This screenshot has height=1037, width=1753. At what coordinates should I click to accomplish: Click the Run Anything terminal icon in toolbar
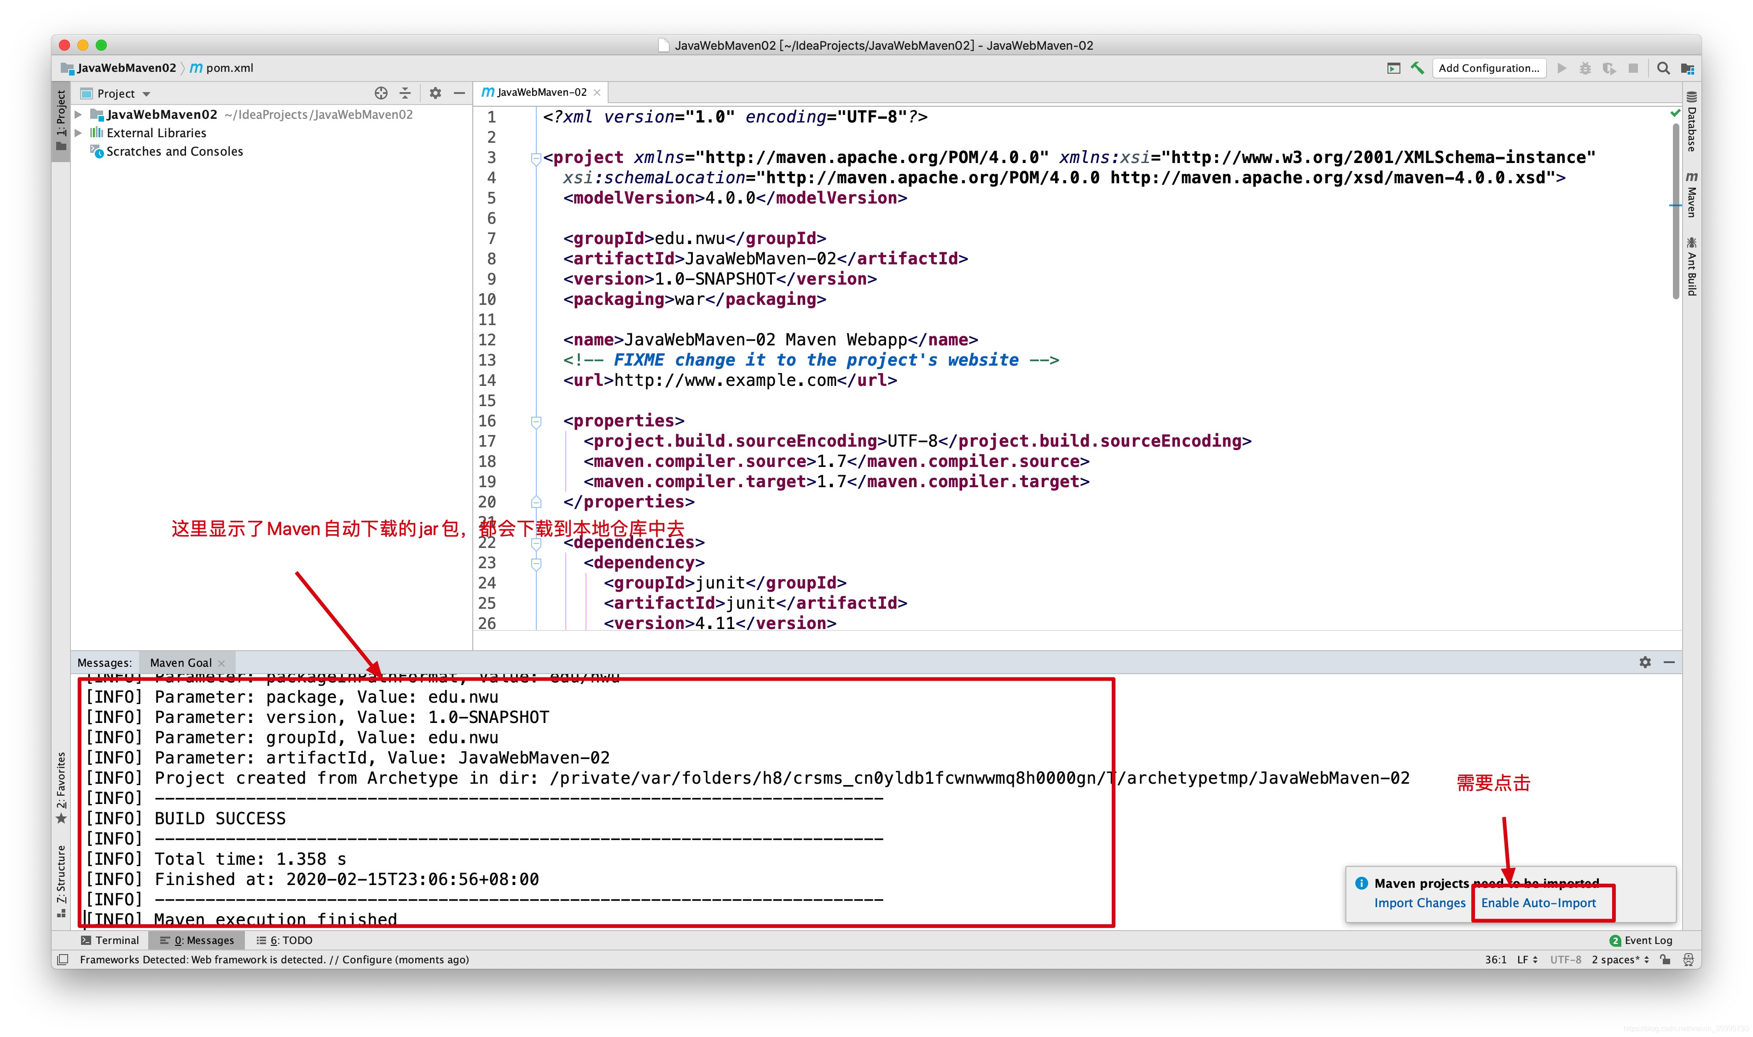tap(1393, 68)
